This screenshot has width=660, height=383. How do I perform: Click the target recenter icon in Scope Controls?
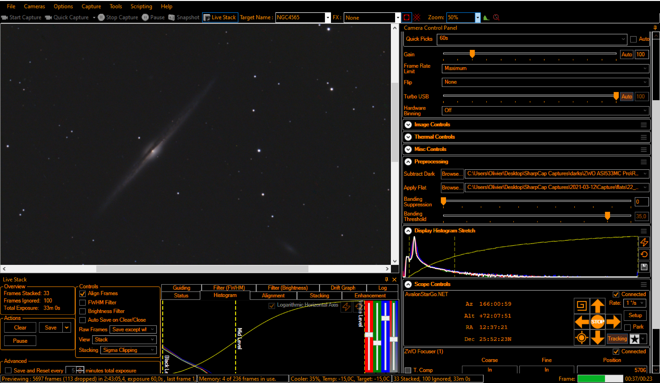click(582, 338)
